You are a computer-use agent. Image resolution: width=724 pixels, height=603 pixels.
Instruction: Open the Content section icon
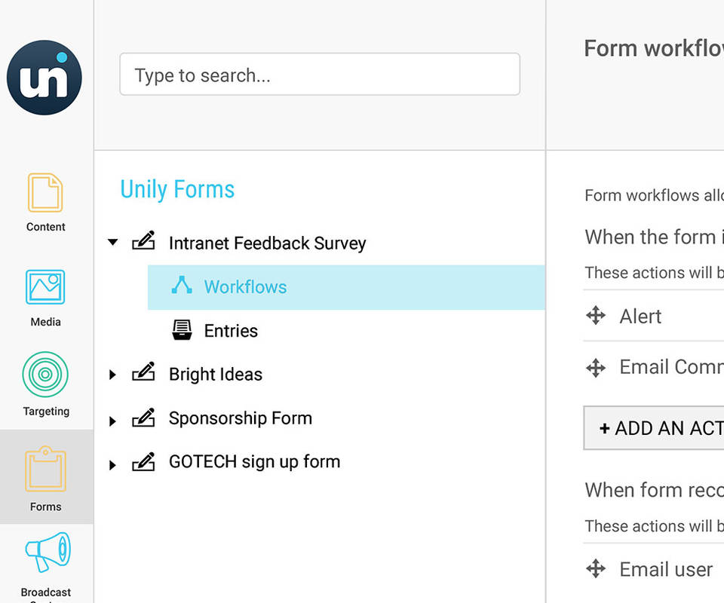tap(45, 193)
